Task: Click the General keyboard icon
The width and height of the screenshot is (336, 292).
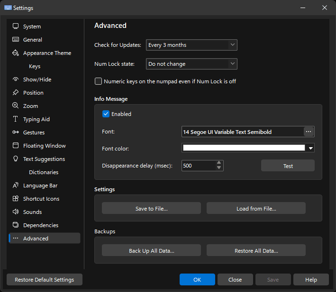Action: (16, 40)
